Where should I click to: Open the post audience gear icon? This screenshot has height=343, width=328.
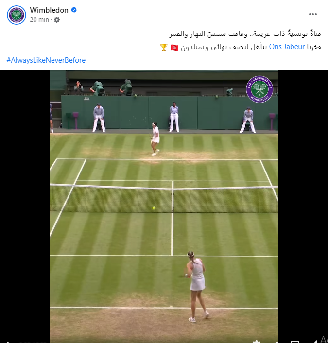(57, 20)
